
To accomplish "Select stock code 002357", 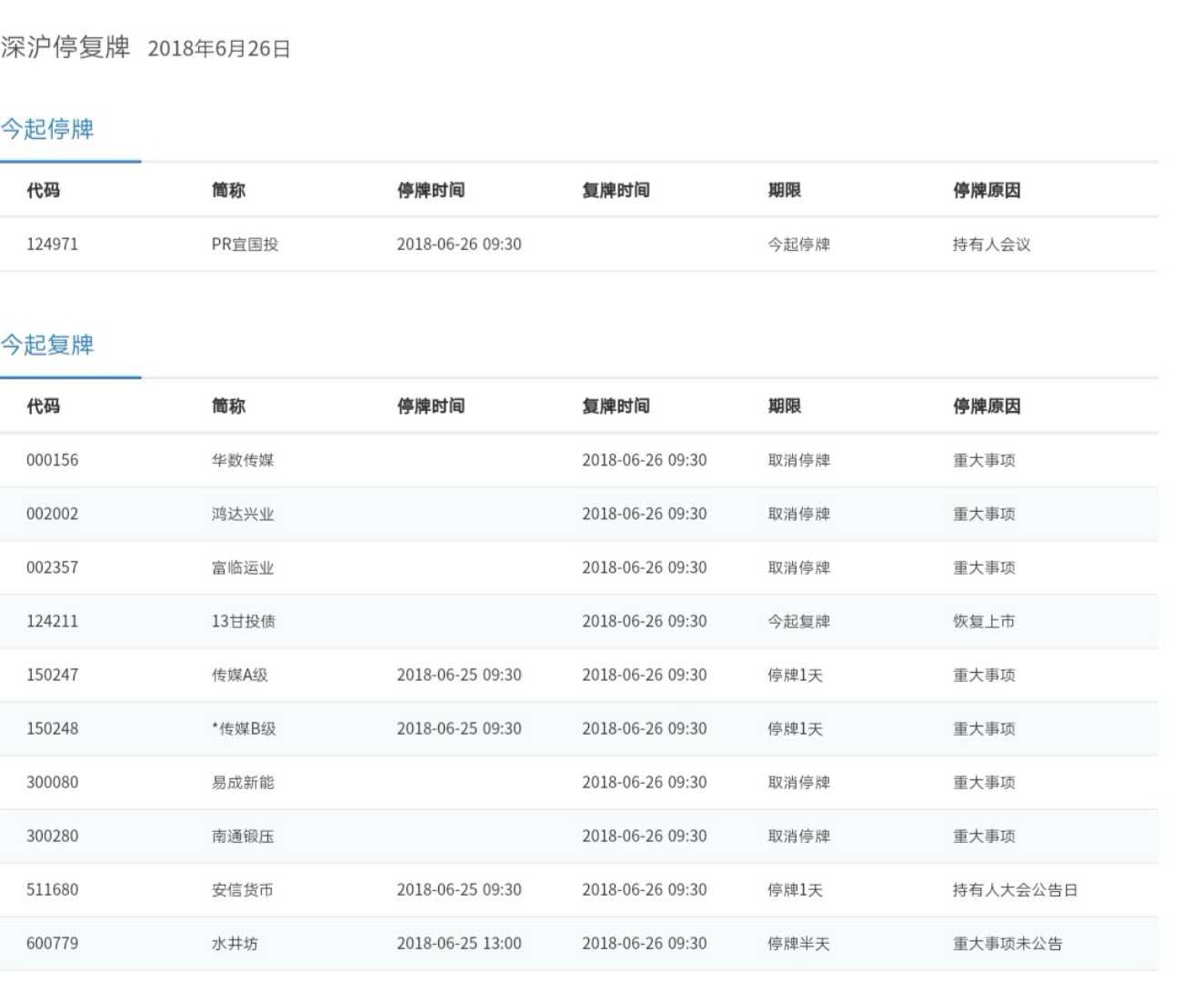I will click(52, 567).
